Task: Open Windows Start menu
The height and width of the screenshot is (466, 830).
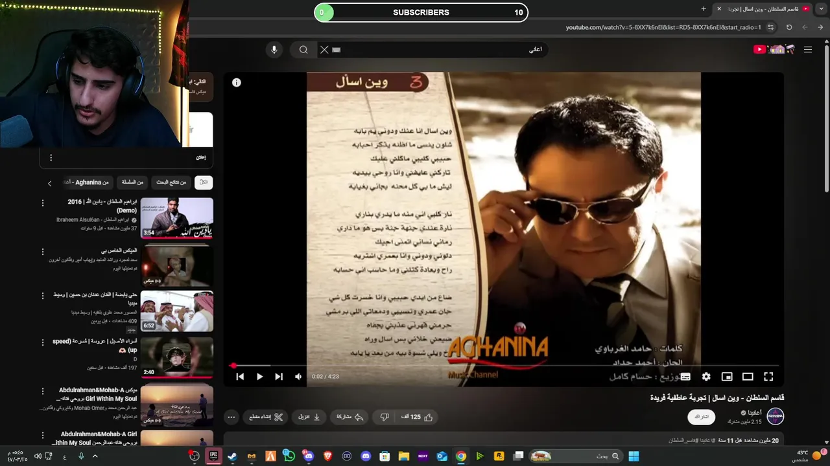Action: click(634, 456)
